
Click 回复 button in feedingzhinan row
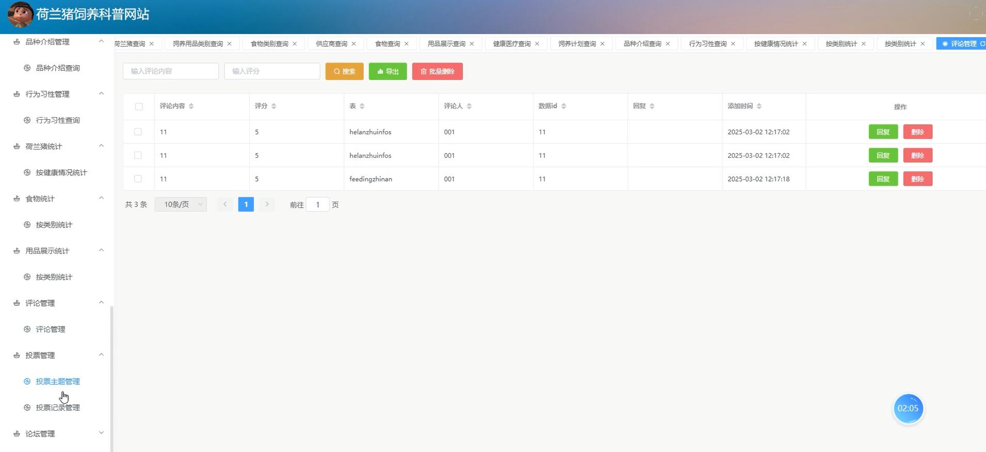[x=883, y=179]
